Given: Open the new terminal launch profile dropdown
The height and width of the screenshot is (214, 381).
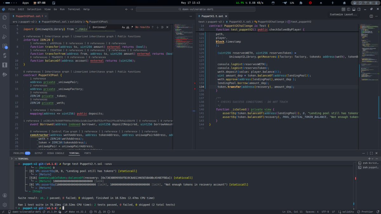Looking at the screenshot, I should 372,159.
